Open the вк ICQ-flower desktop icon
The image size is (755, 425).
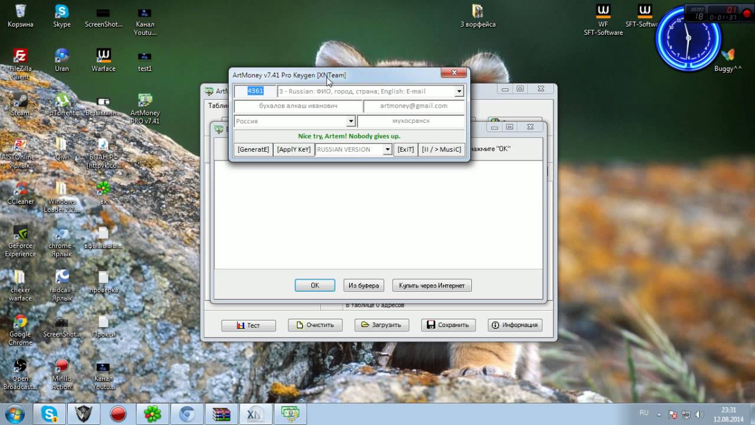point(103,192)
